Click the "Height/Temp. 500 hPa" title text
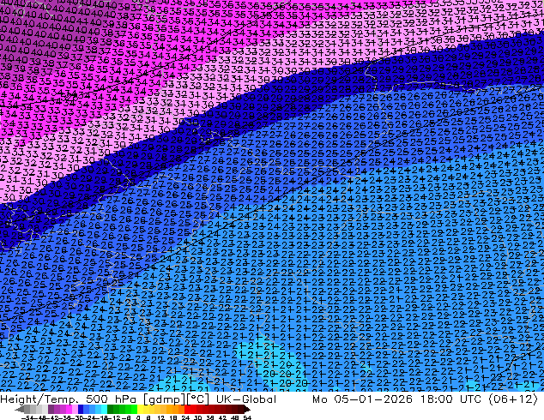 [x=69, y=399]
